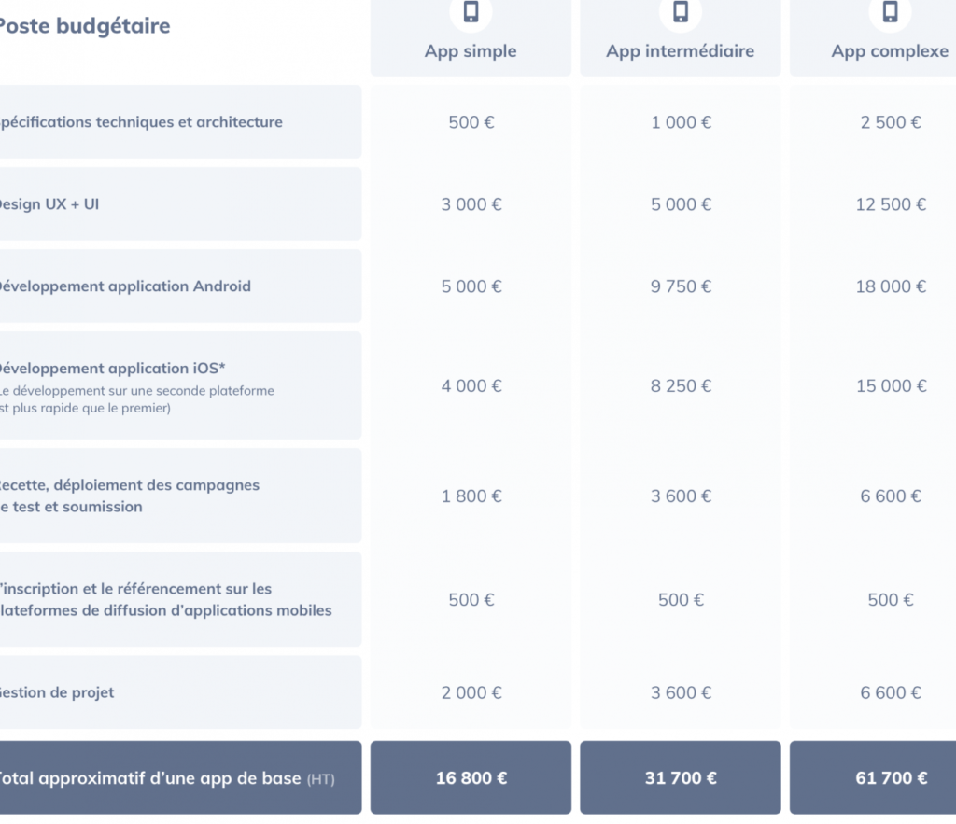Viewport: 956px width, 824px height.
Task: Click the 2 000 € Gestion de projet cell
Action: pyautogui.click(x=471, y=693)
